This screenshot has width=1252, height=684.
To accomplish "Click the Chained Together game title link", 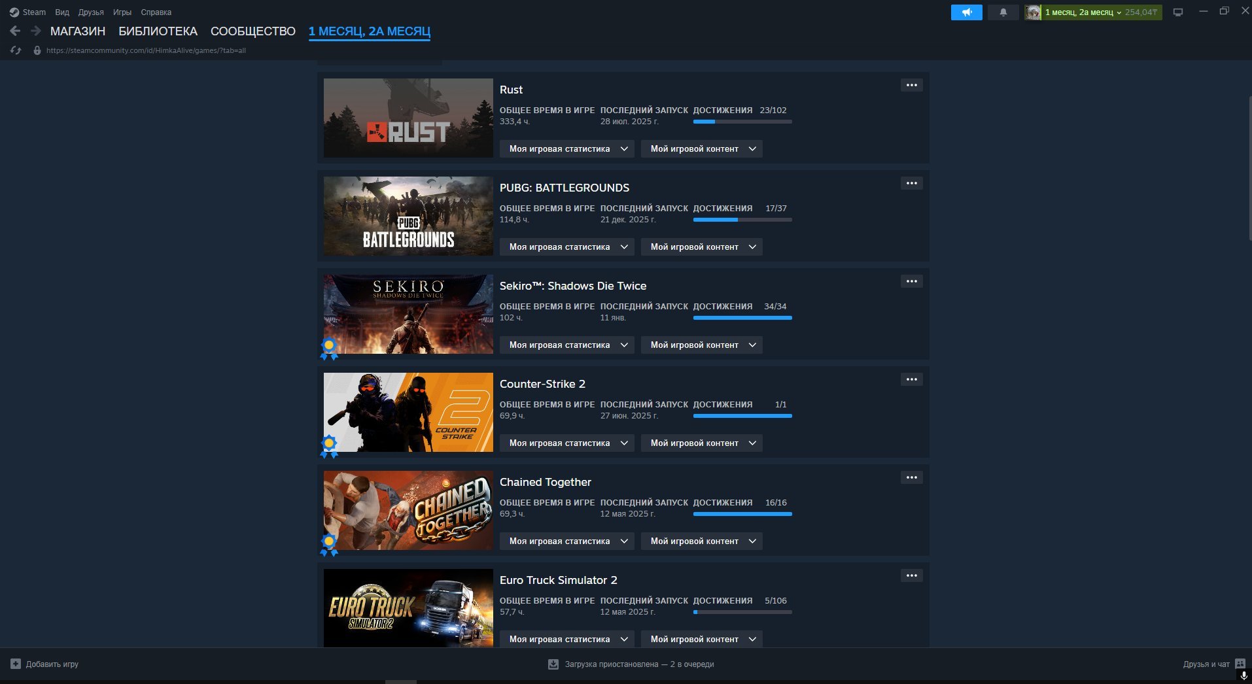I will click(x=546, y=482).
